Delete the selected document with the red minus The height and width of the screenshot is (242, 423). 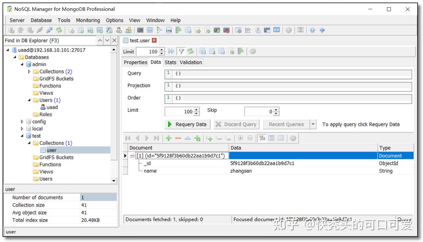(x=178, y=138)
